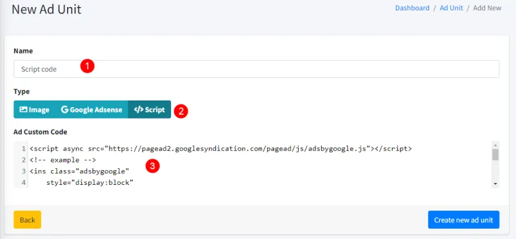Image resolution: width=516 pixels, height=239 pixels.
Task: Click the 'New Ad Unit' page heading
Action: click(x=46, y=9)
